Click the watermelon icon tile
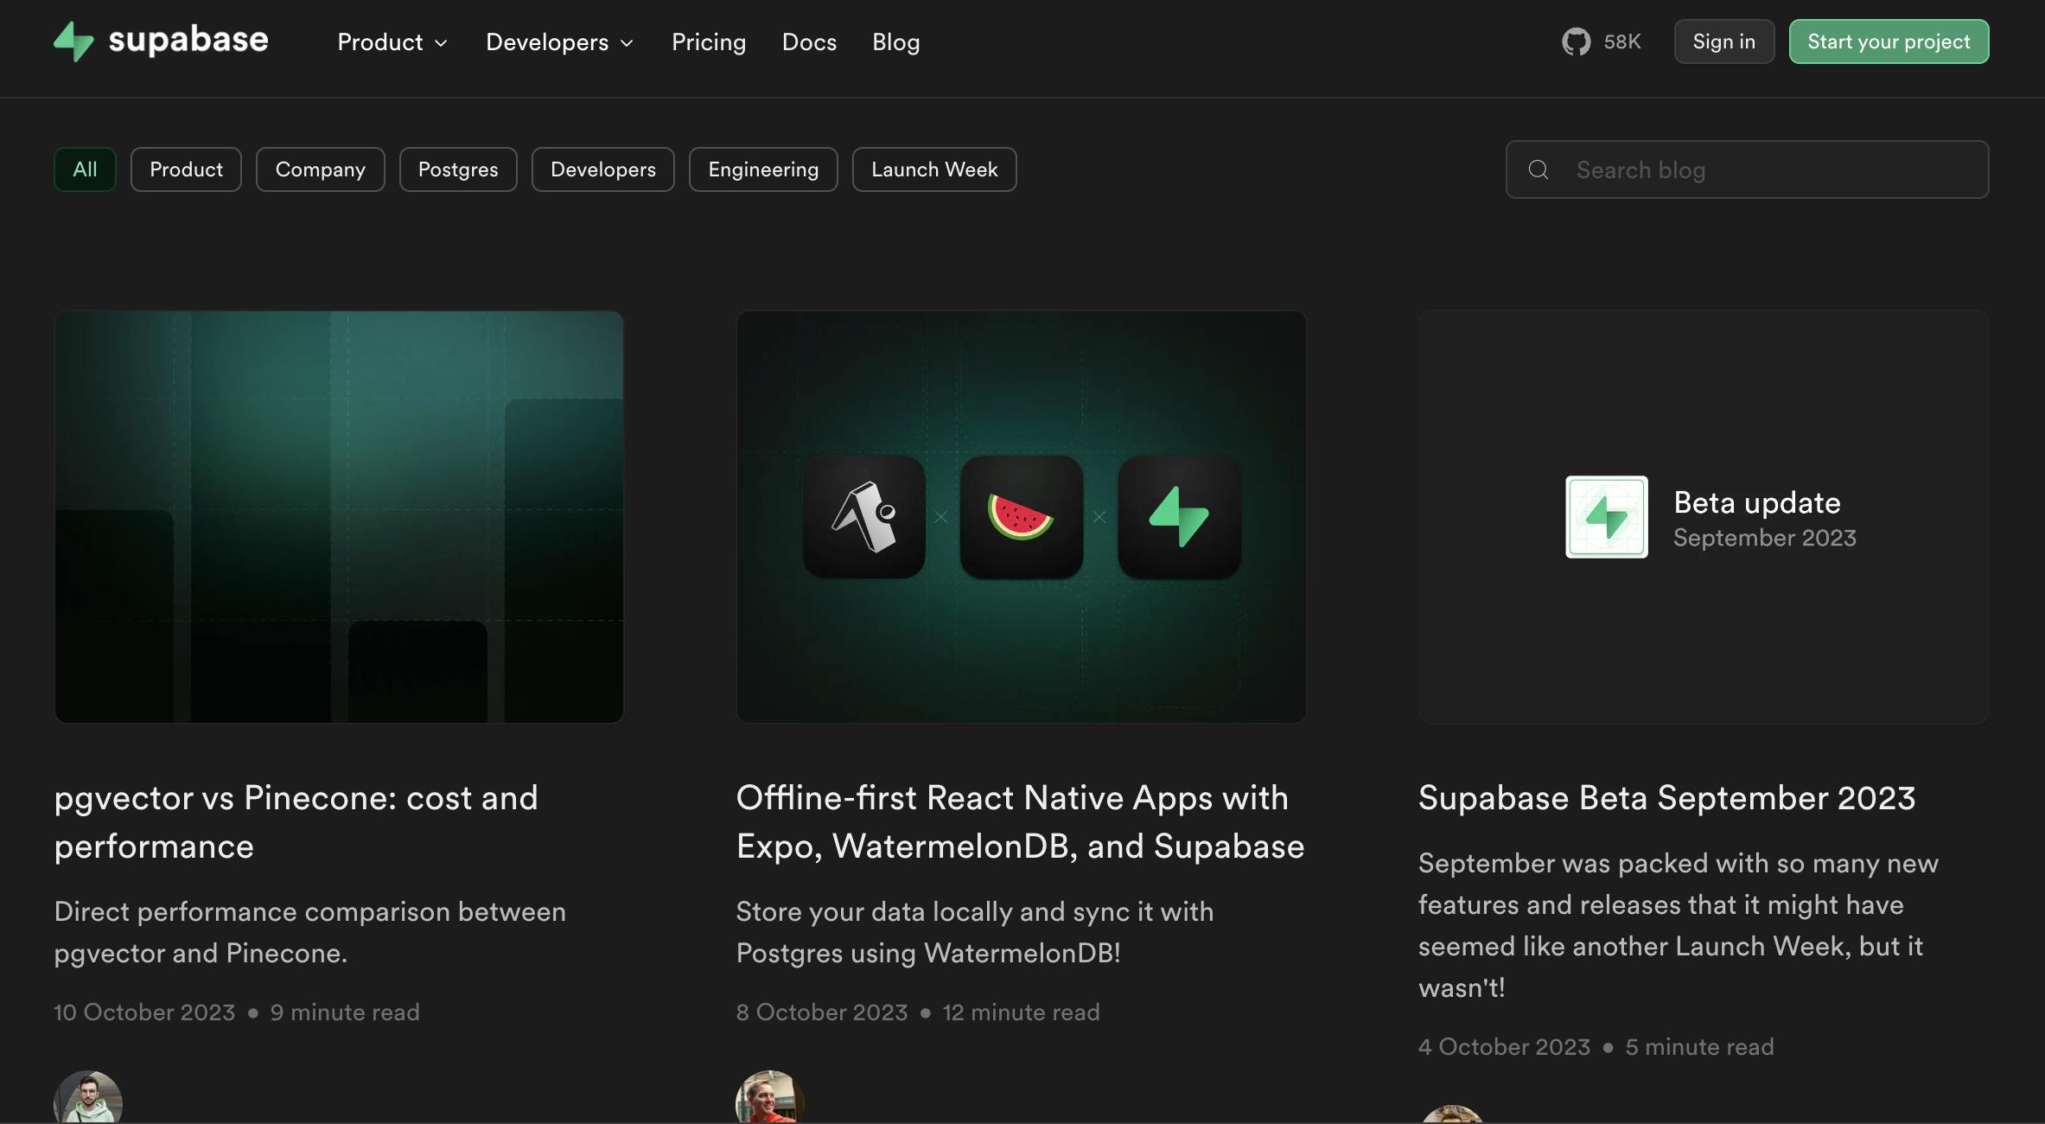 tap(1021, 517)
